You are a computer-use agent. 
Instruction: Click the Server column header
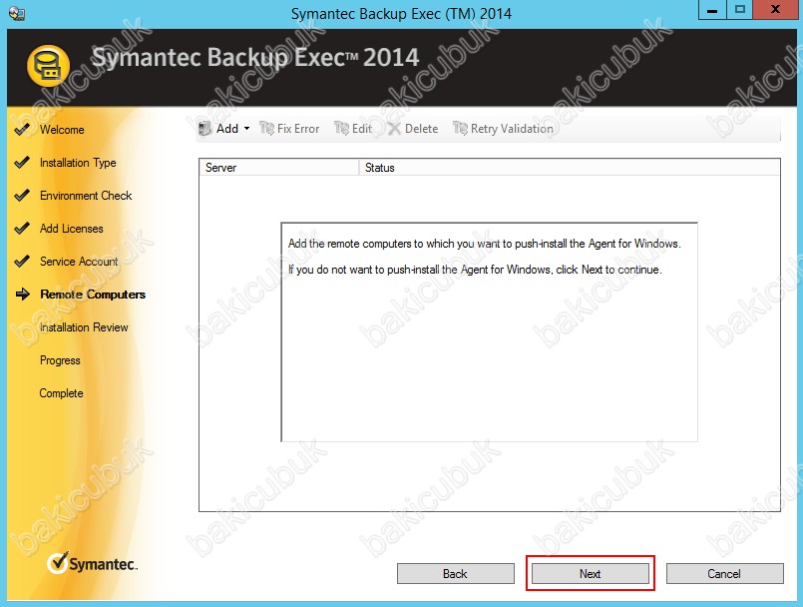tap(279, 168)
